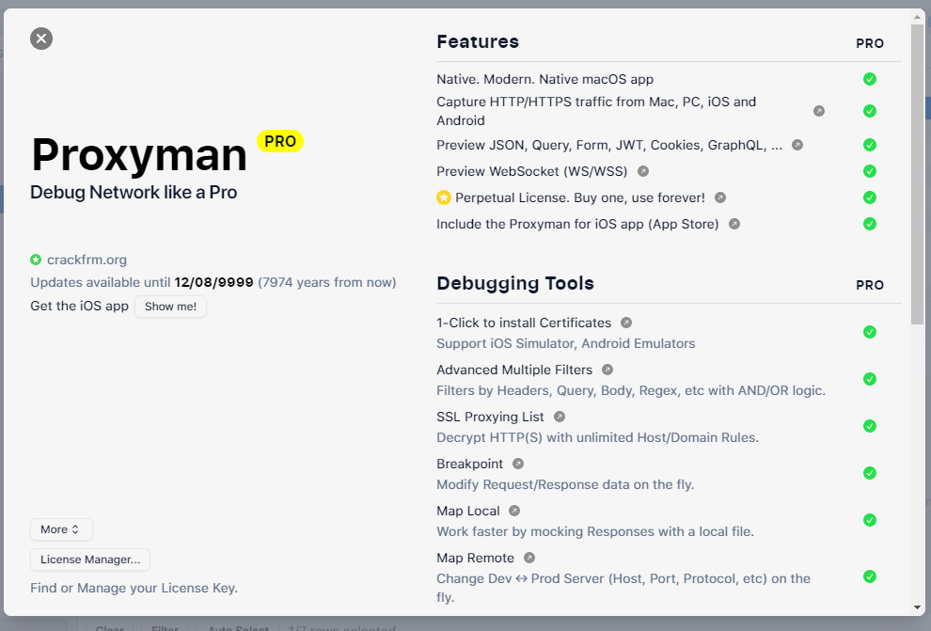The width and height of the screenshot is (931, 631).
Task: Click the crackfrm.org license name
Action: 87,260
